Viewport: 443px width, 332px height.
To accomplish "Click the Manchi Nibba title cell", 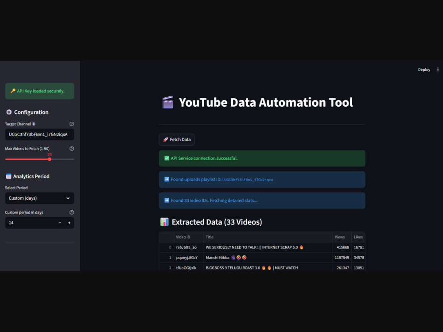I will coord(268,258).
